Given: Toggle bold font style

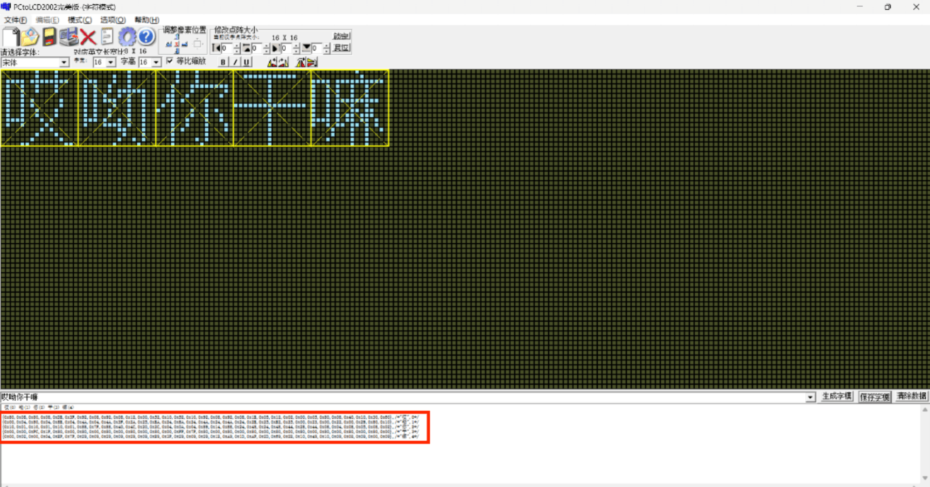Looking at the screenshot, I should 223,62.
